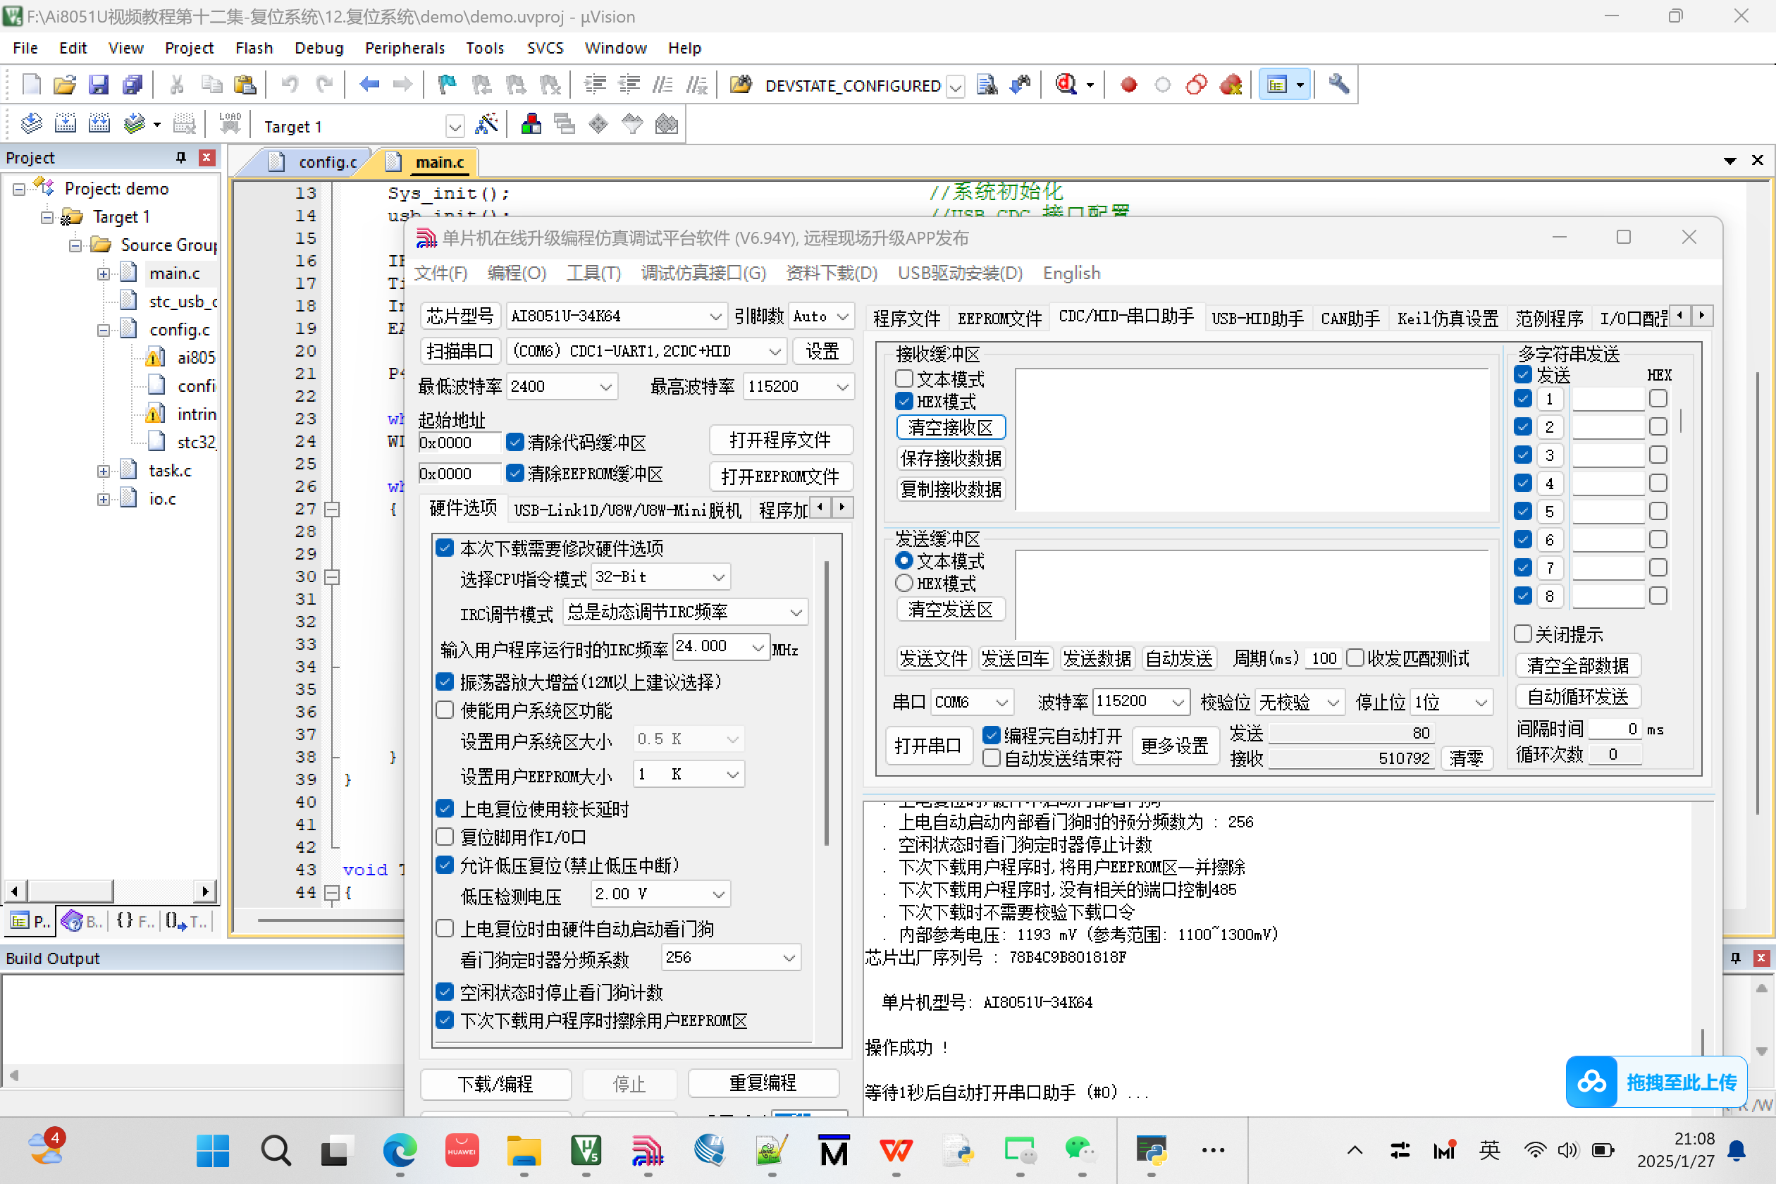This screenshot has height=1184, width=1776.
Task: Click the 打开程序文件 button
Action: 780,440
